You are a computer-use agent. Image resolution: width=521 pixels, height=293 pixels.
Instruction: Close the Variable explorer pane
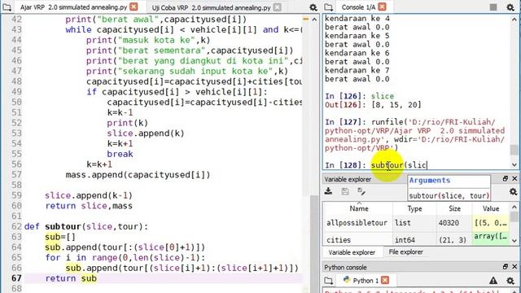(514, 179)
